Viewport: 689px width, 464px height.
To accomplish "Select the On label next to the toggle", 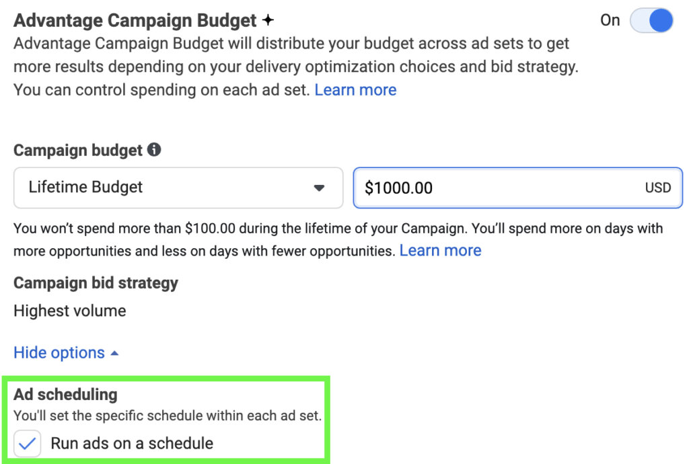I will (x=610, y=20).
